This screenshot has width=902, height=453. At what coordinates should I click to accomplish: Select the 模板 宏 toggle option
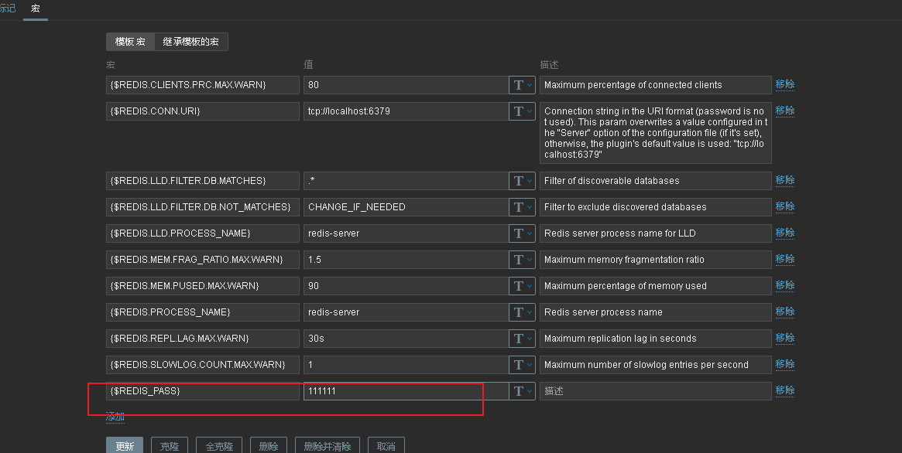pyautogui.click(x=130, y=42)
